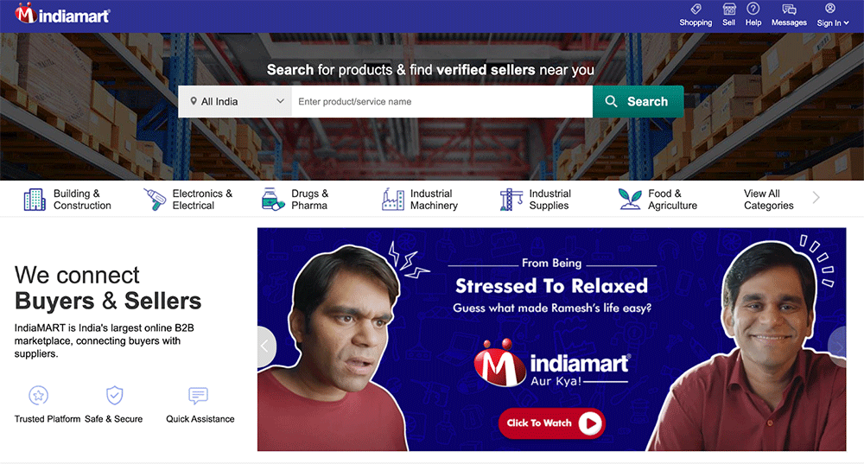This screenshot has width=864, height=464.
Task: Go to previous banner slide arrow
Action: click(x=265, y=346)
